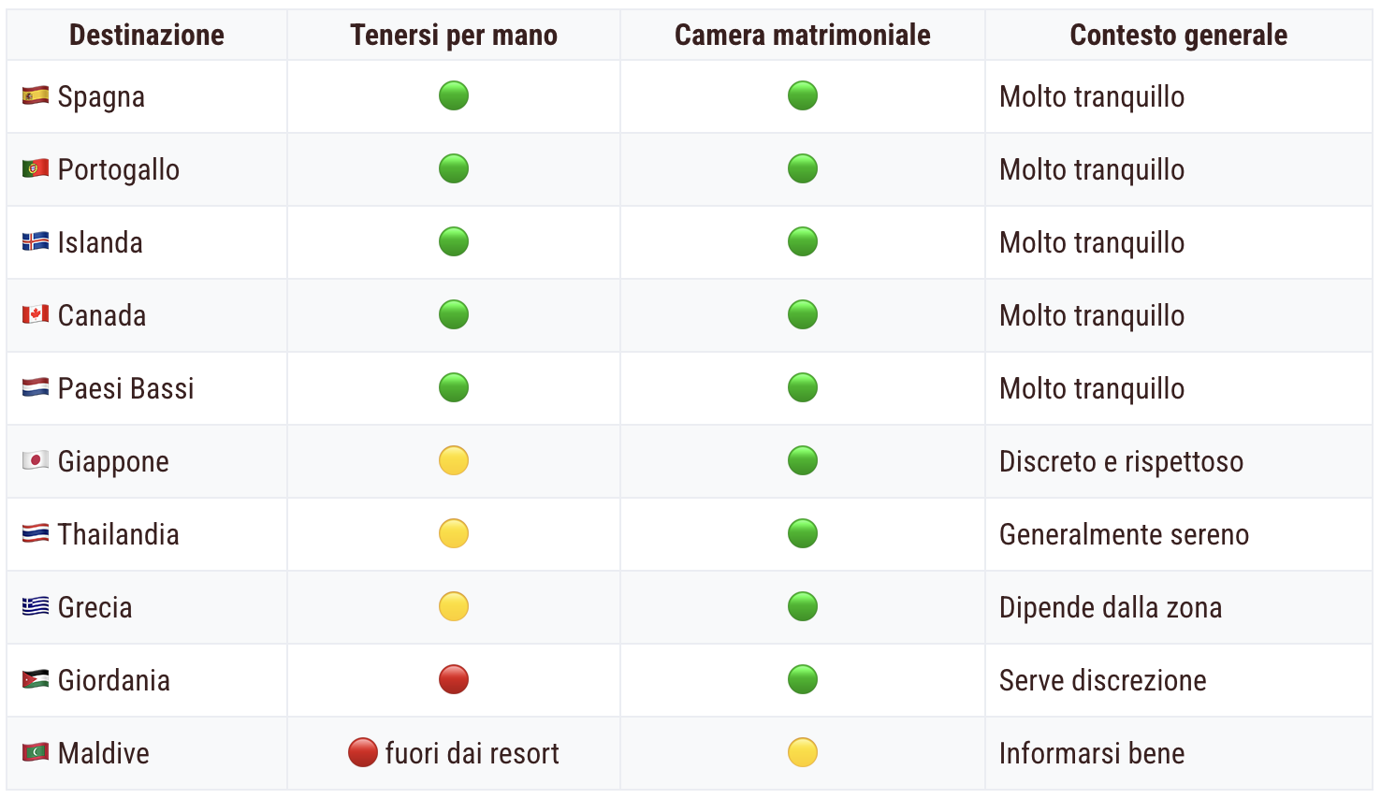Click the Canada flag icon

(36, 314)
